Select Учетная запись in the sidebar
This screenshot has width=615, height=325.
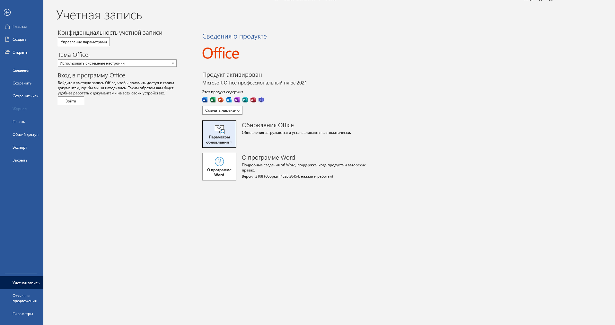[22, 283]
